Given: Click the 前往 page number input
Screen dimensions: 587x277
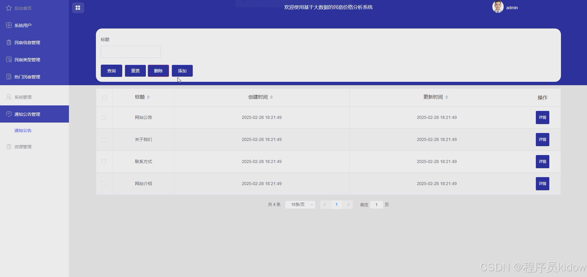Looking at the screenshot, I should (377, 205).
